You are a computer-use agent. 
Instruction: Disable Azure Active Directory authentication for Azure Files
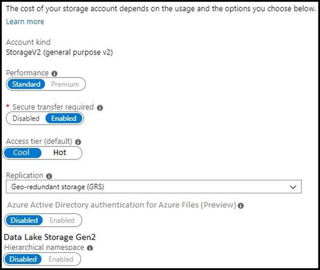coord(24,220)
